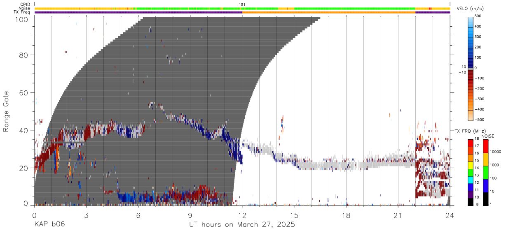Click the x-axis tick label 15
The height and width of the screenshot is (233, 506).
point(294,215)
